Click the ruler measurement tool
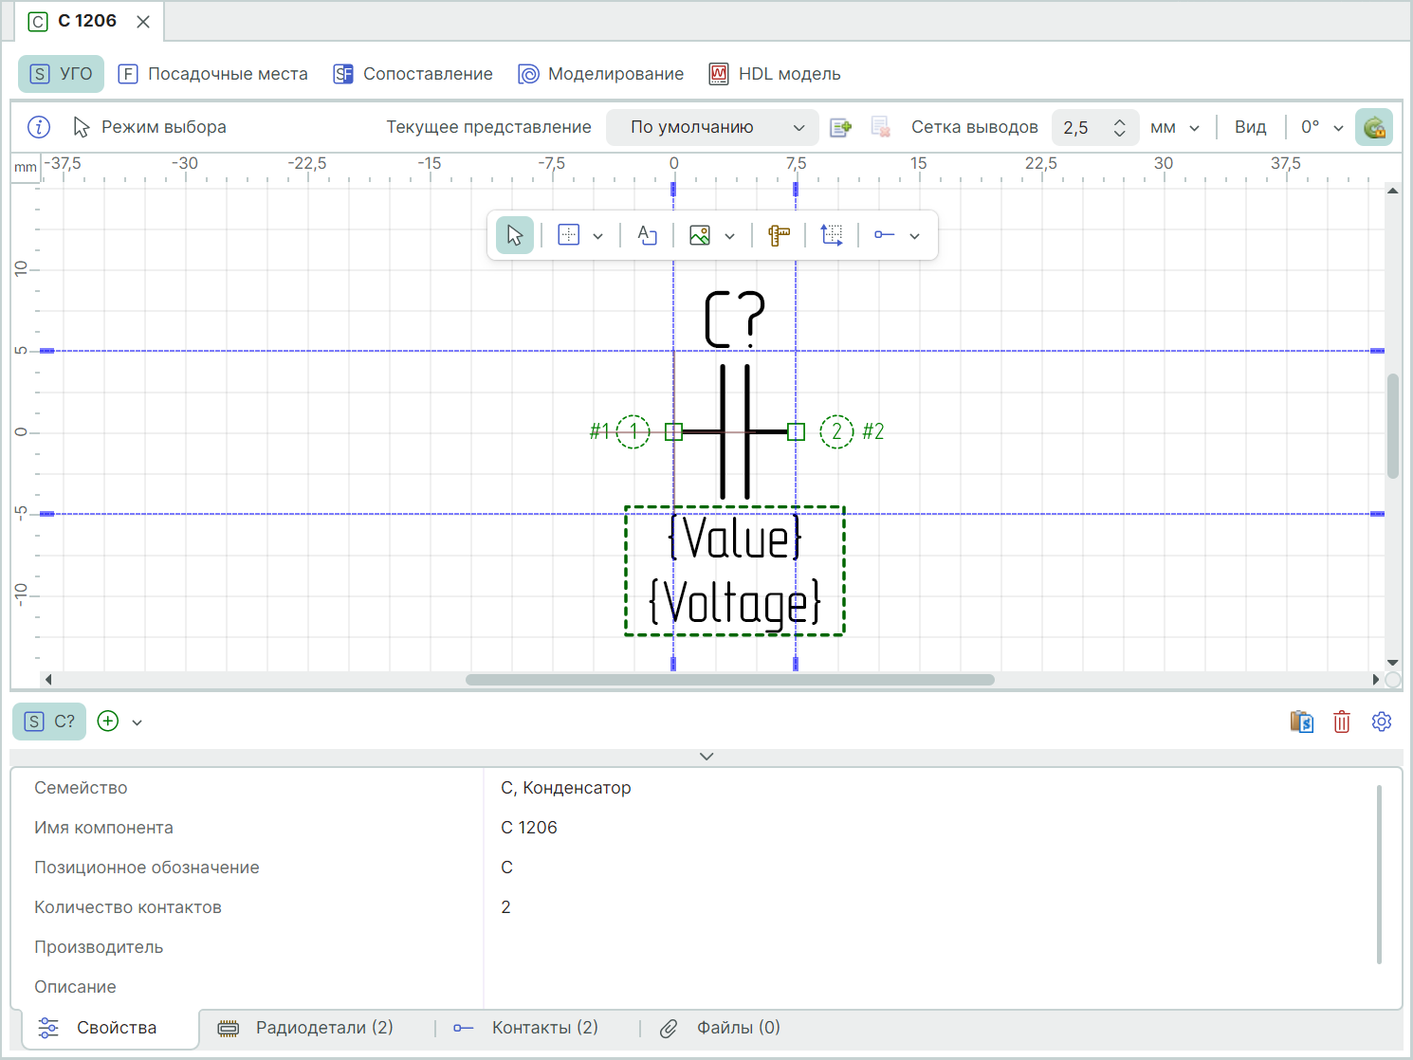 pyautogui.click(x=779, y=235)
